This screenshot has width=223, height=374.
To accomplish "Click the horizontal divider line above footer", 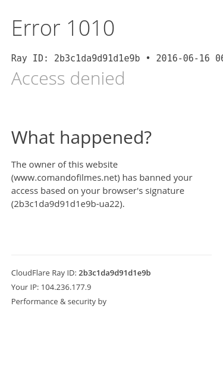I will pyautogui.click(x=112, y=255).
